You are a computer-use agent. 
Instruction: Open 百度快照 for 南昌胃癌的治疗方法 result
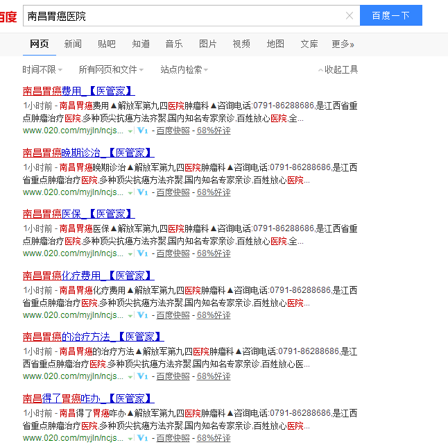coord(173,376)
